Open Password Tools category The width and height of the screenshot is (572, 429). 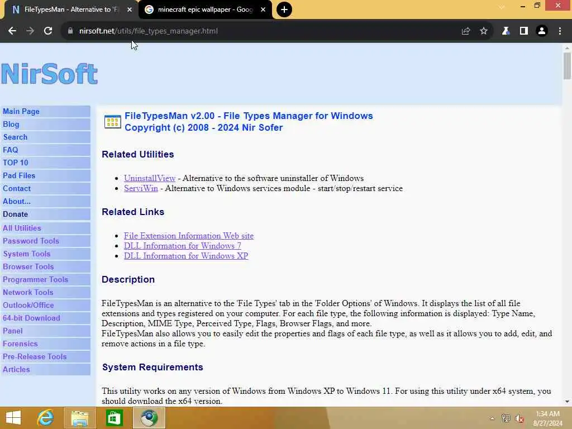[46, 241]
